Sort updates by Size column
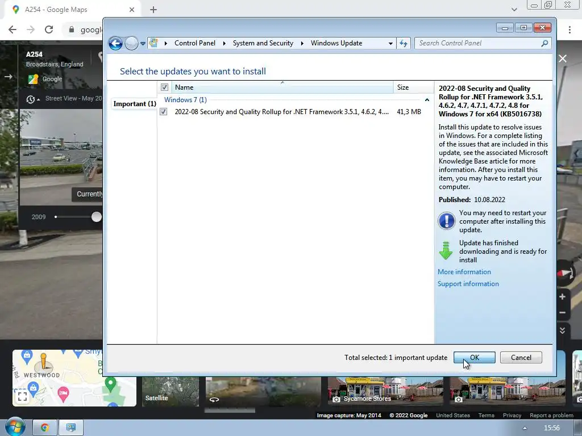The width and height of the screenshot is (582, 436). click(x=414, y=87)
